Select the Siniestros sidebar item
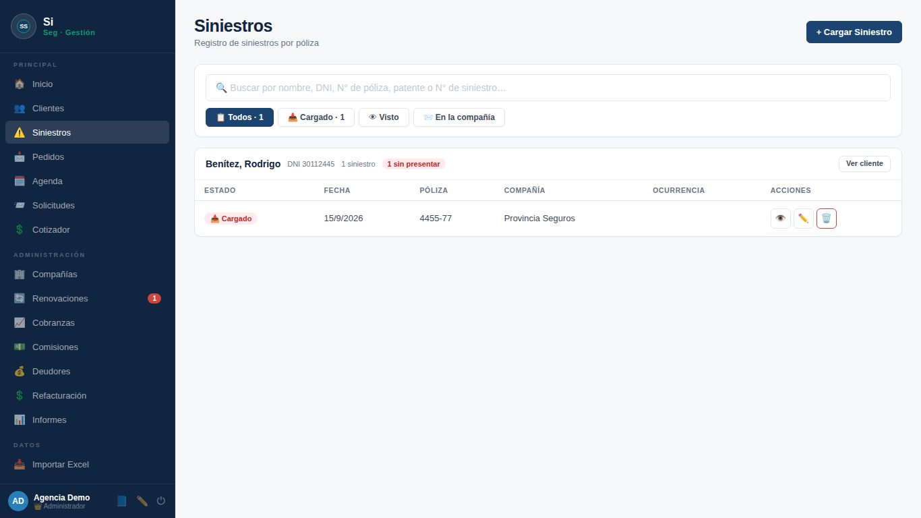 [x=87, y=133]
